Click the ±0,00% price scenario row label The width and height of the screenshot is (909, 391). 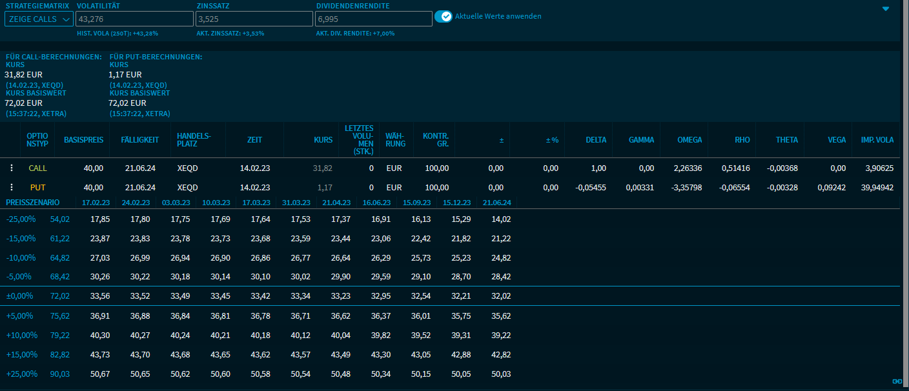[x=21, y=296]
